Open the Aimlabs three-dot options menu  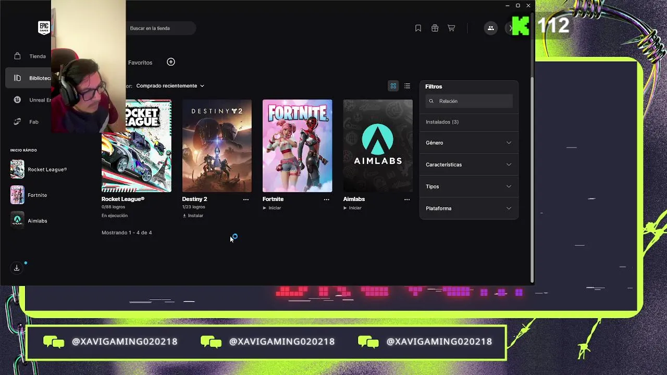(407, 199)
